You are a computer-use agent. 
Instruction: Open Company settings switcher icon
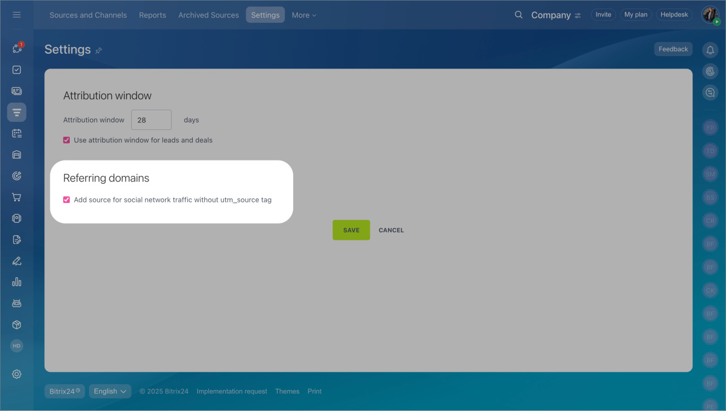pos(577,15)
